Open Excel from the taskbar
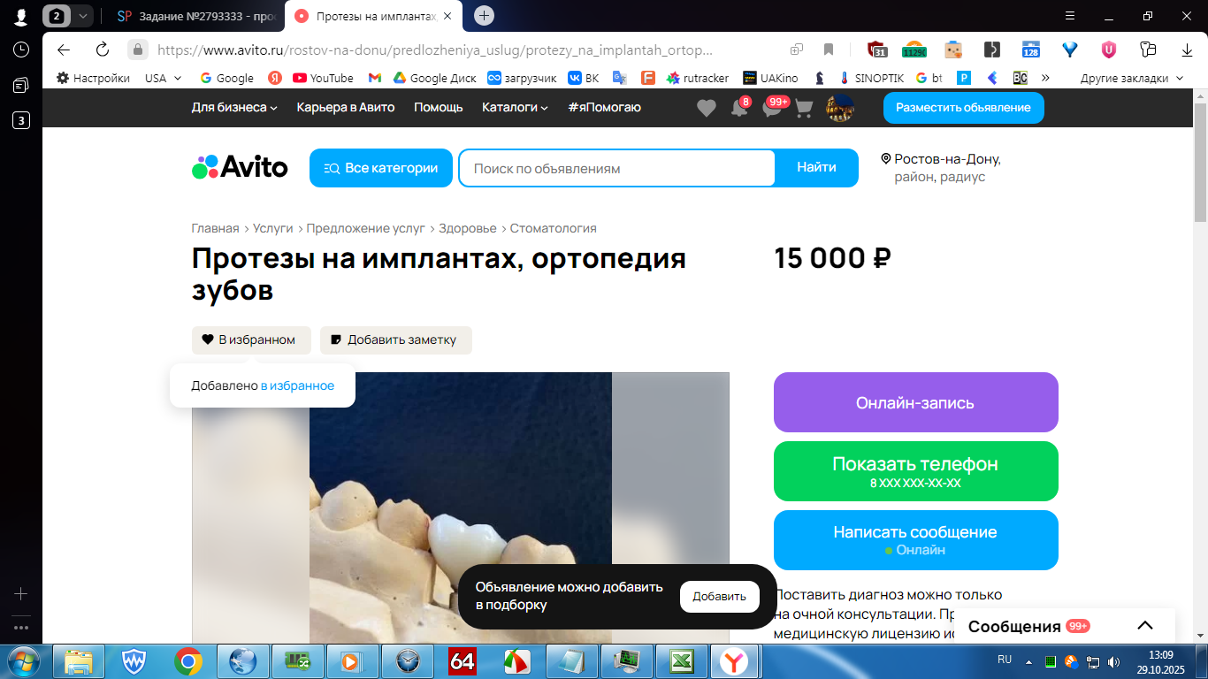The image size is (1208, 679). 681,660
